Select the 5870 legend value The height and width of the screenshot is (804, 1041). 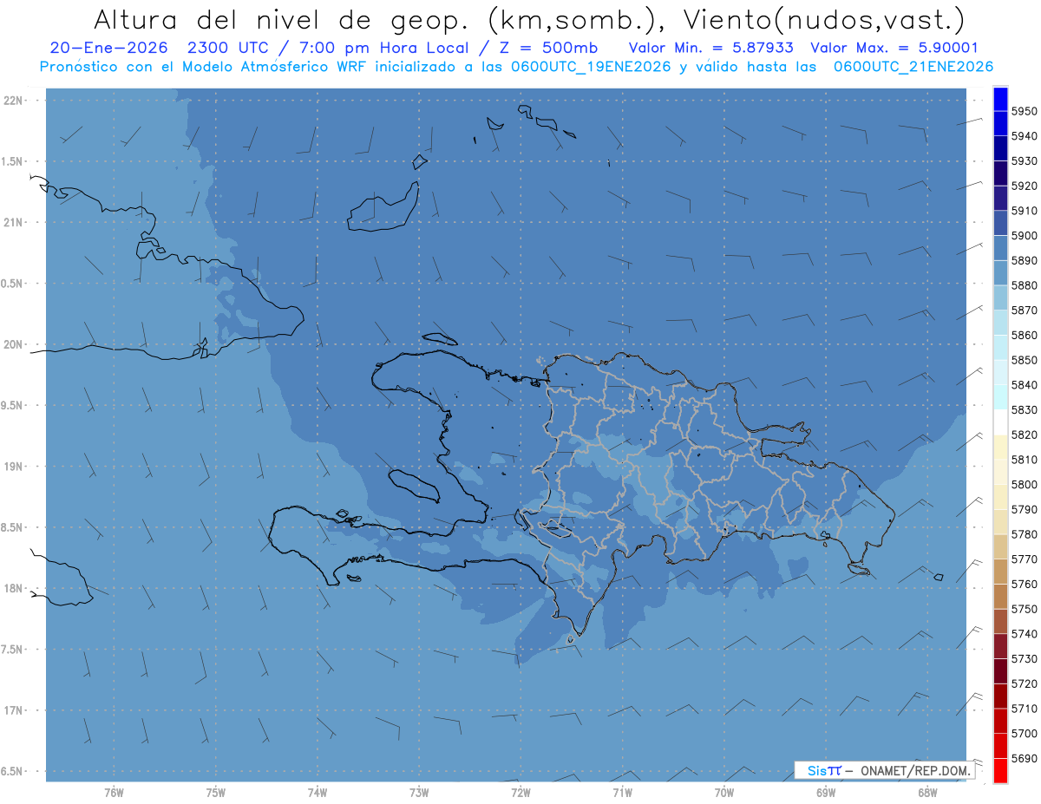click(x=1024, y=310)
